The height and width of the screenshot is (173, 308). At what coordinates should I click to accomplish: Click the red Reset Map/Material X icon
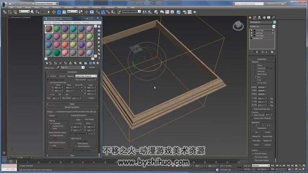click(x=60, y=63)
